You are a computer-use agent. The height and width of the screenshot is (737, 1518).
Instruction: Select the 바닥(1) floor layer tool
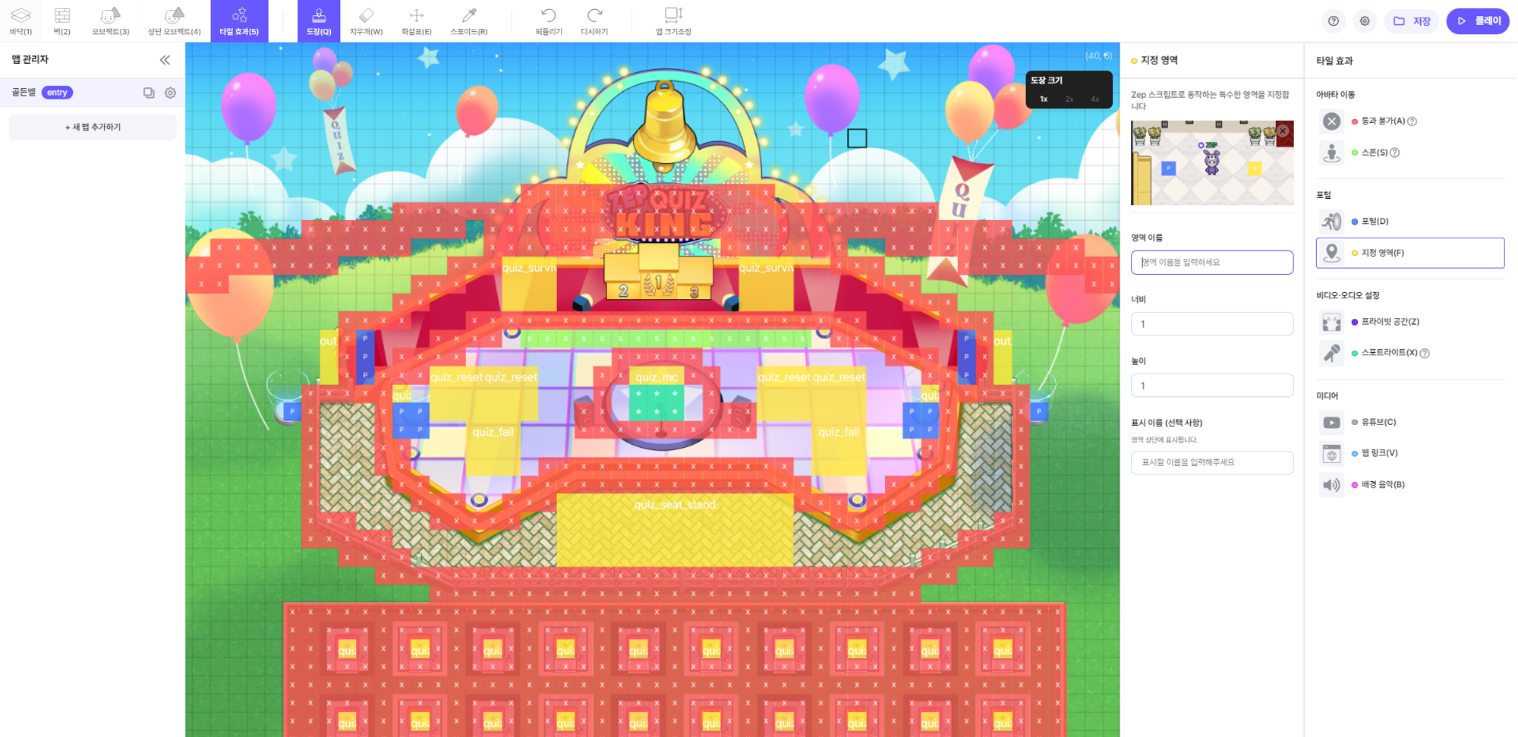coord(20,21)
